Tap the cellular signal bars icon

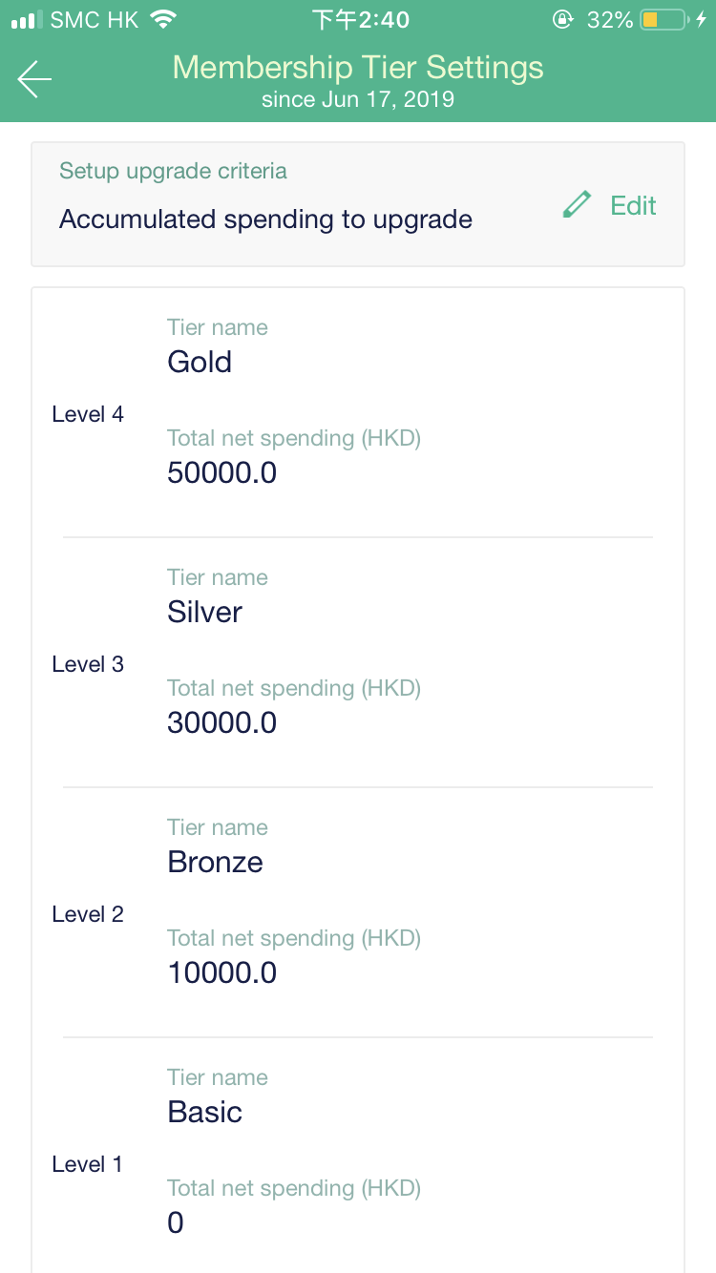pyautogui.click(x=28, y=19)
